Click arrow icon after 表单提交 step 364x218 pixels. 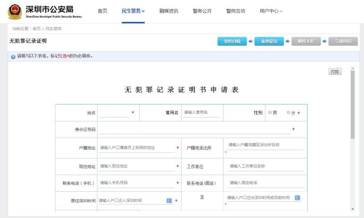(288, 41)
